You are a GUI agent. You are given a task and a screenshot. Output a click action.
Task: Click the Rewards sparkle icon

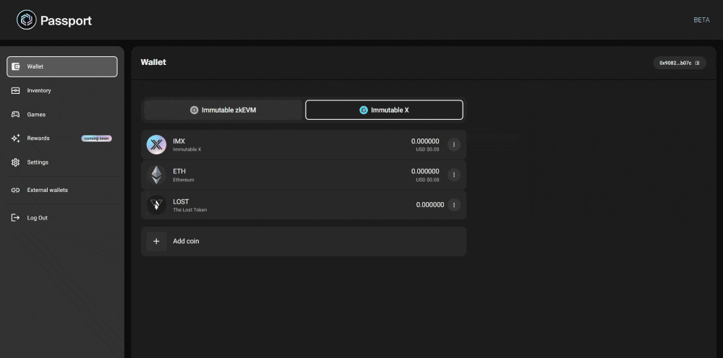(x=16, y=138)
